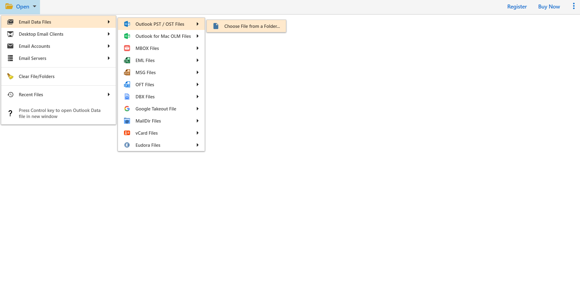Expand the Google Takeout File arrow

(x=197, y=109)
